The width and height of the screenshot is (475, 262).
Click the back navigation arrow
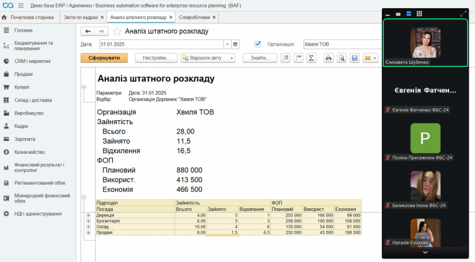pyautogui.click(x=88, y=31)
